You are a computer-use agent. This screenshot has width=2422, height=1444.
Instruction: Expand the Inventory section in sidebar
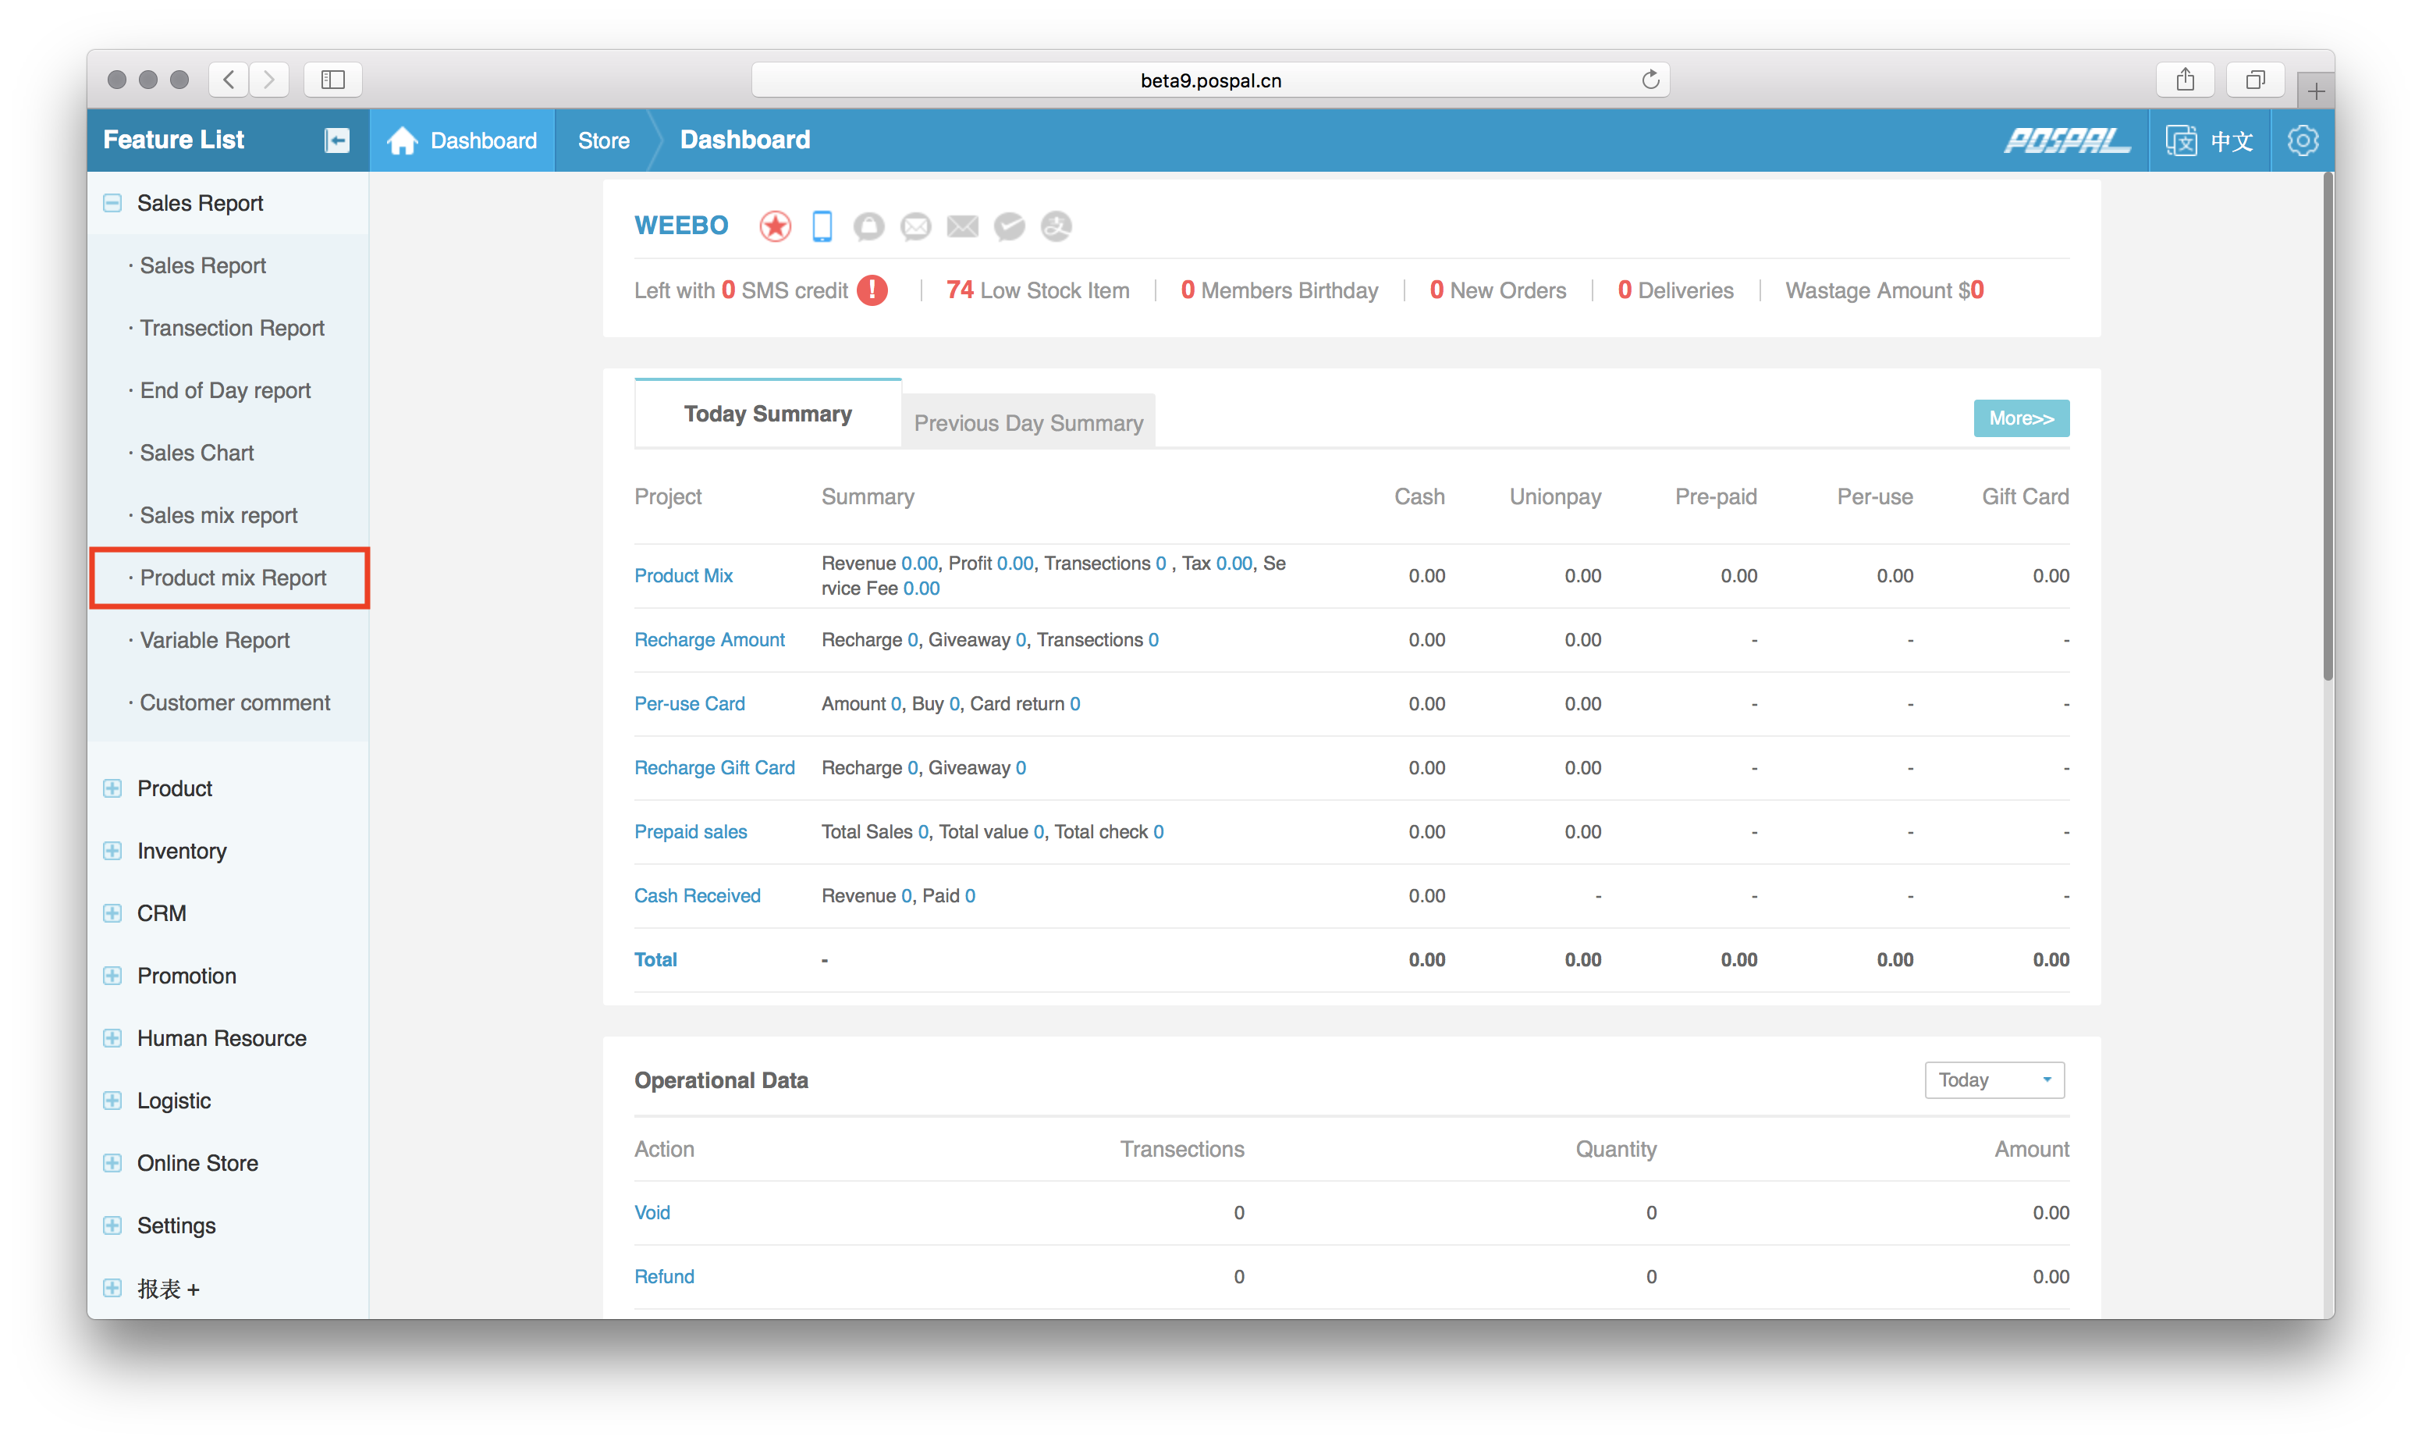(113, 851)
